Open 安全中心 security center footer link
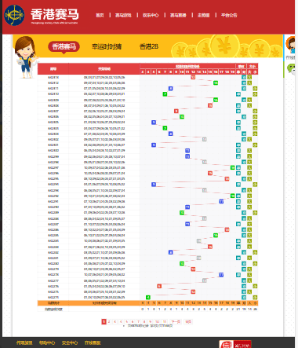Screen dimensions: 298x348 click(x=70, y=343)
